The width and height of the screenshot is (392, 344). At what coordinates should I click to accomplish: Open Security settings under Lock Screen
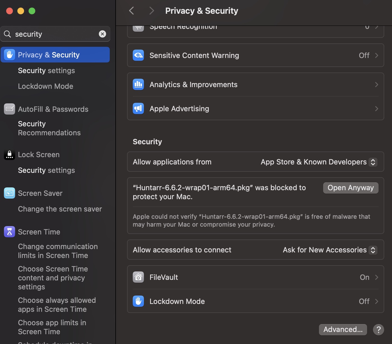coord(46,170)
